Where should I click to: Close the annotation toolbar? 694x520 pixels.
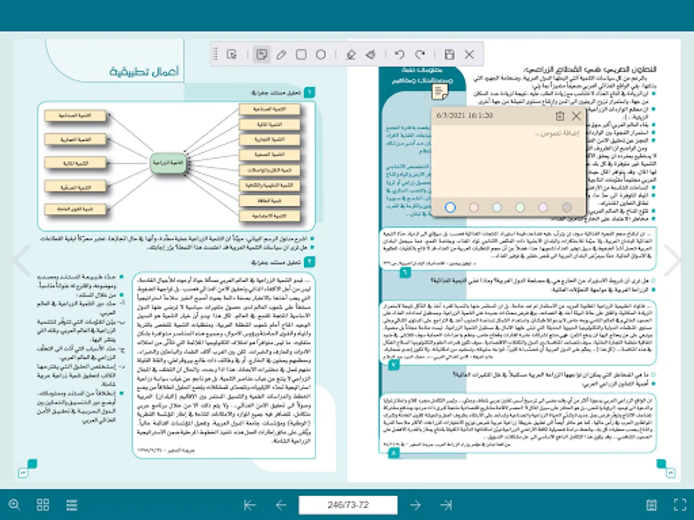[x=469, y=55]
